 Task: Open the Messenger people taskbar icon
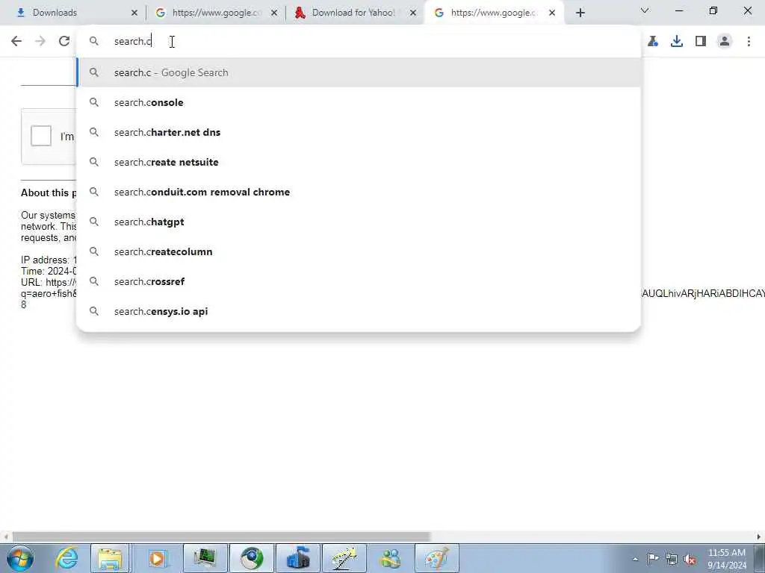point(391,558)
